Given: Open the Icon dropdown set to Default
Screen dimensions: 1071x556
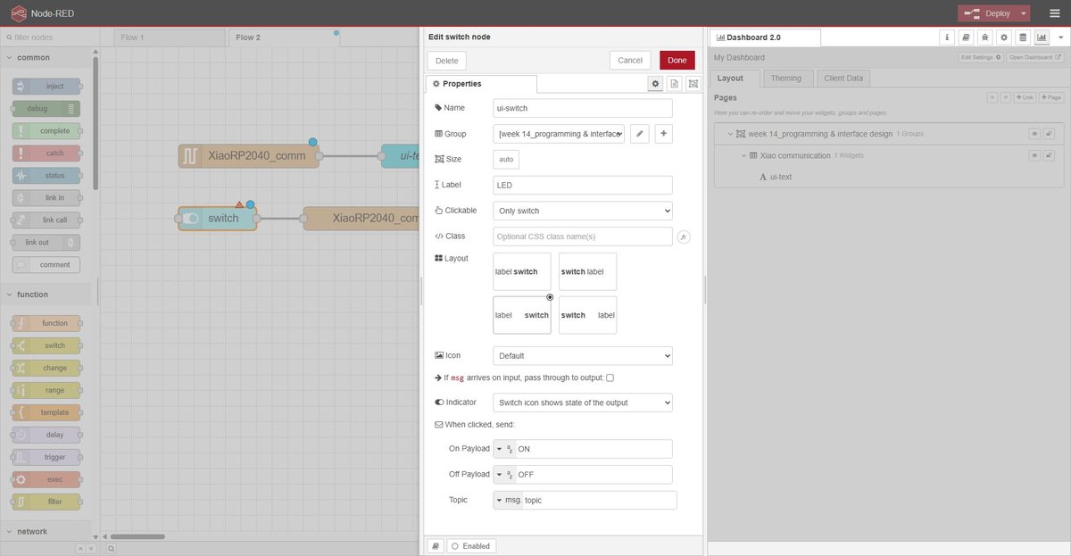Looking at the screenshot, I should click(x=583, y=355).
